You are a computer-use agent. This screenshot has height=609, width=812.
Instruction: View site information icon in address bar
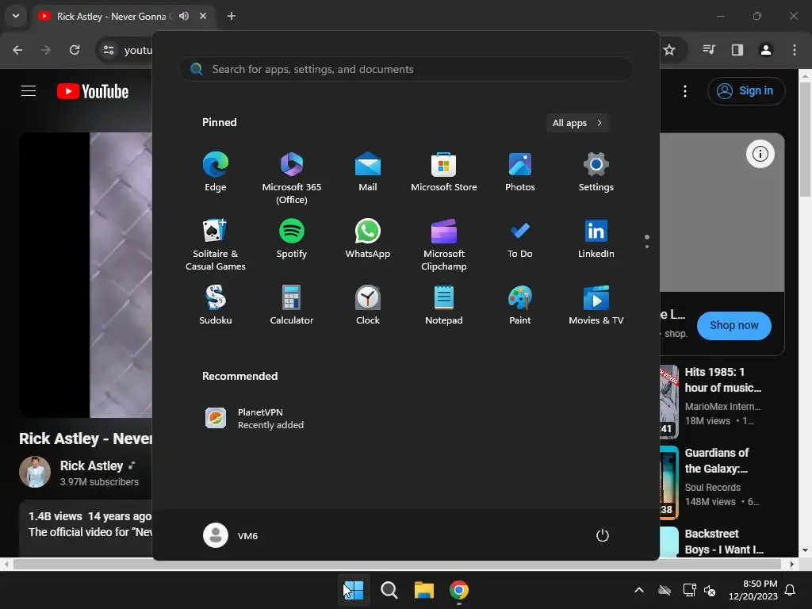tap(109, 50)
